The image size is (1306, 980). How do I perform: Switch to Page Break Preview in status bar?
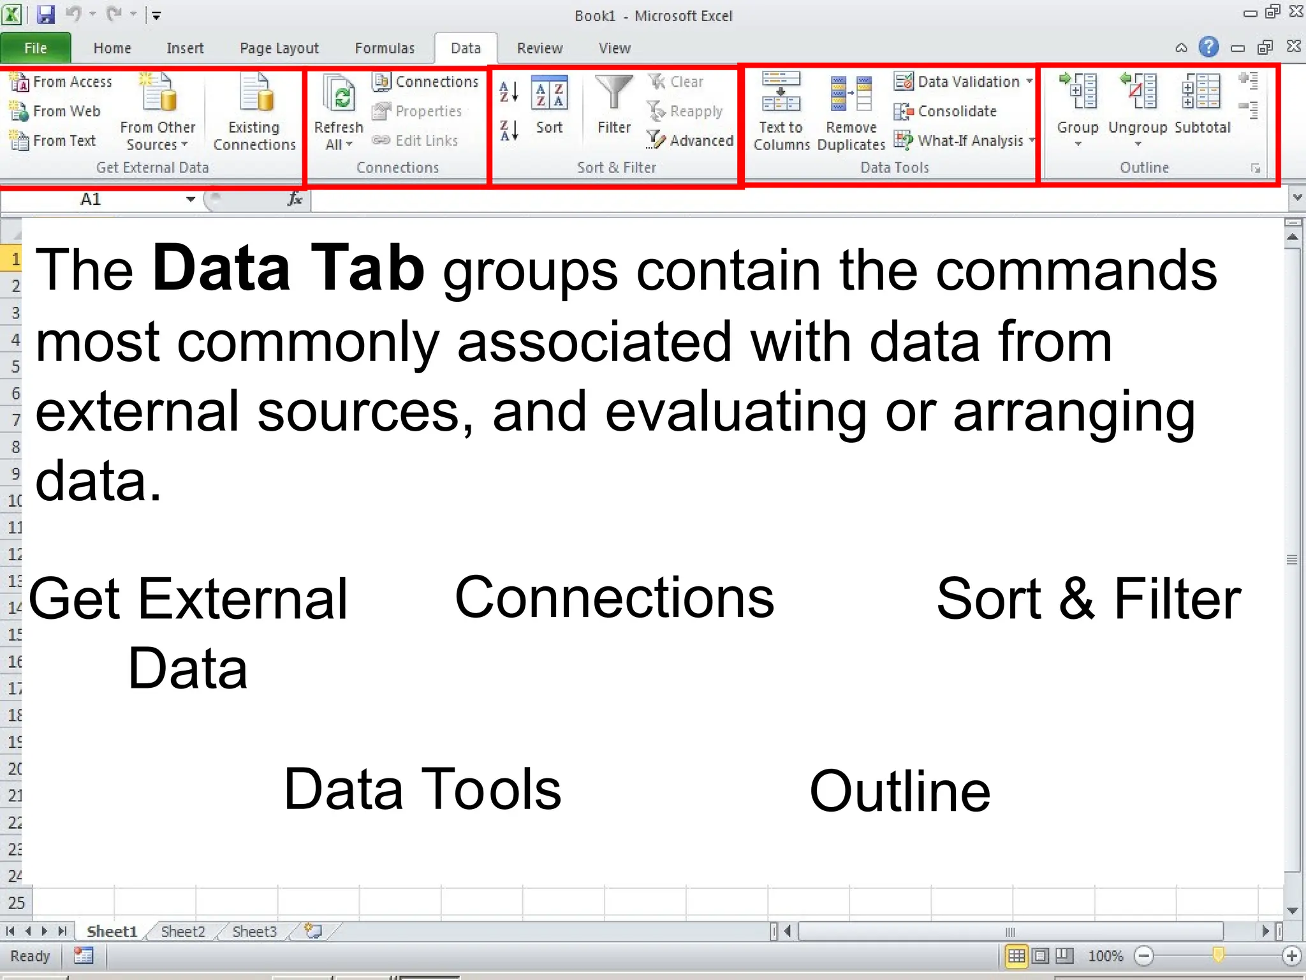pyautogui.click(x=1064, y=955)
